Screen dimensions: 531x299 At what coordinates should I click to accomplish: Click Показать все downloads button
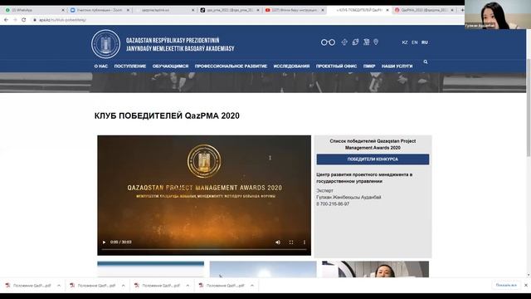click(x=506, y=285)
